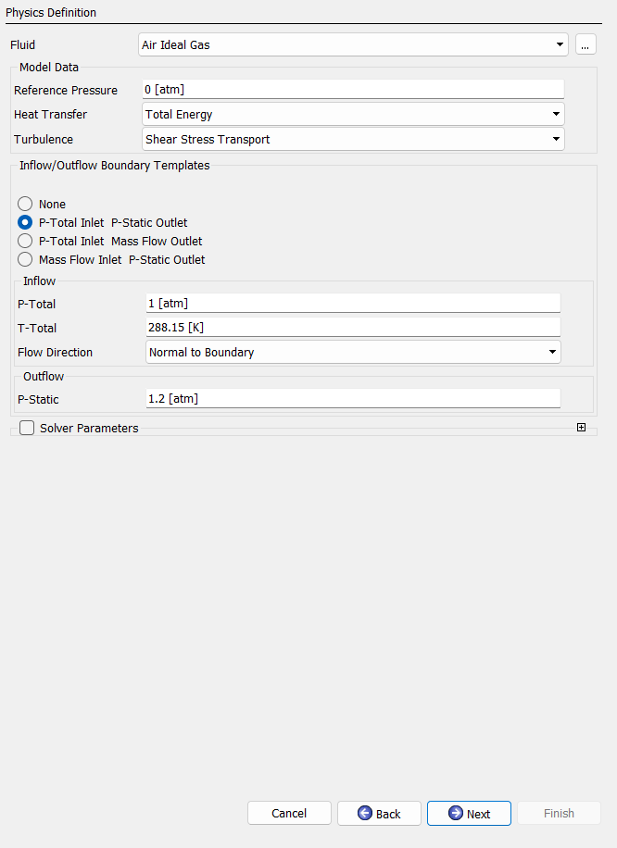
Task: Cancel the setup wizard
Action: coord(289,813)
